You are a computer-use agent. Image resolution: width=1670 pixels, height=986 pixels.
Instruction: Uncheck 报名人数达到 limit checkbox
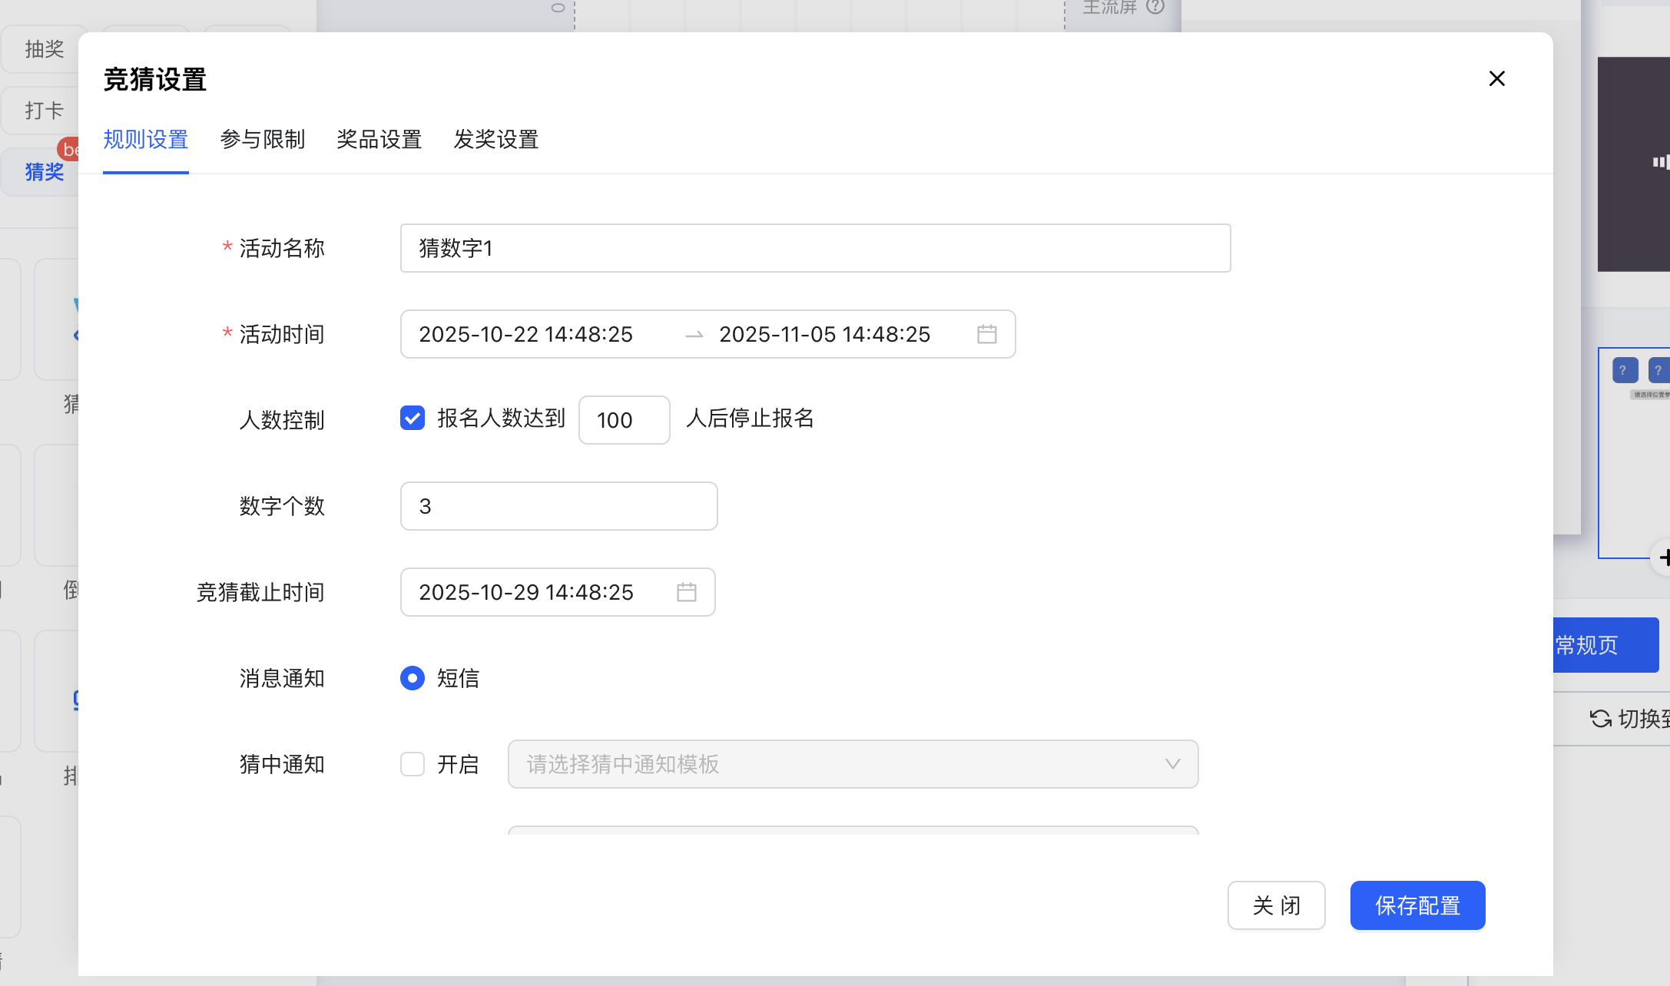[413, 418]
